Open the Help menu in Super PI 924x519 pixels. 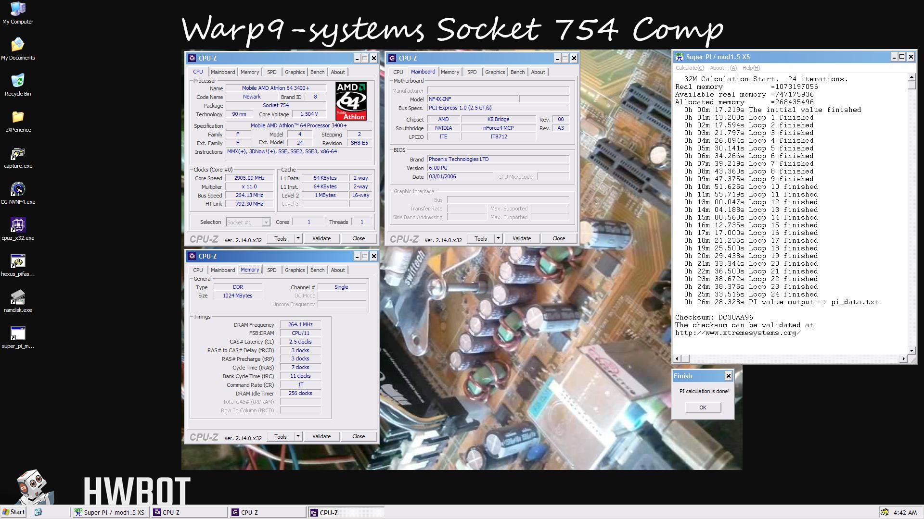coord(751,68)
